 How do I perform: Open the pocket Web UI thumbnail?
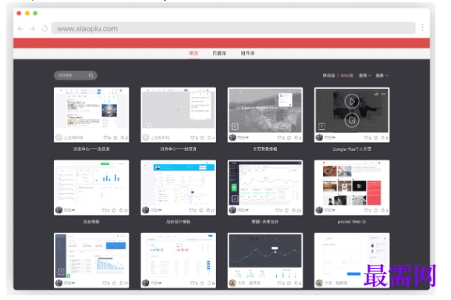coord(352,183)
